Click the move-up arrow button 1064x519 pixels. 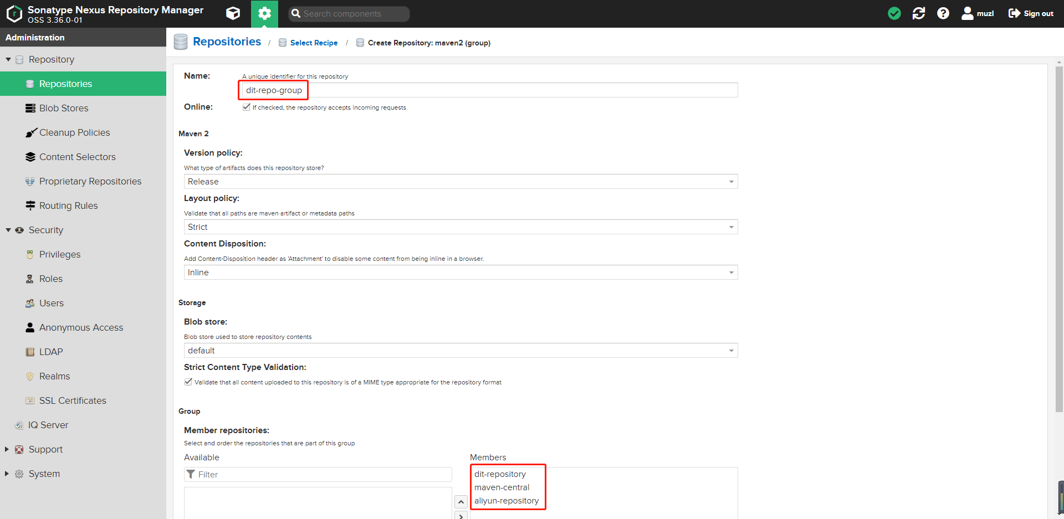pyautogui.click(x=461, y=502)
